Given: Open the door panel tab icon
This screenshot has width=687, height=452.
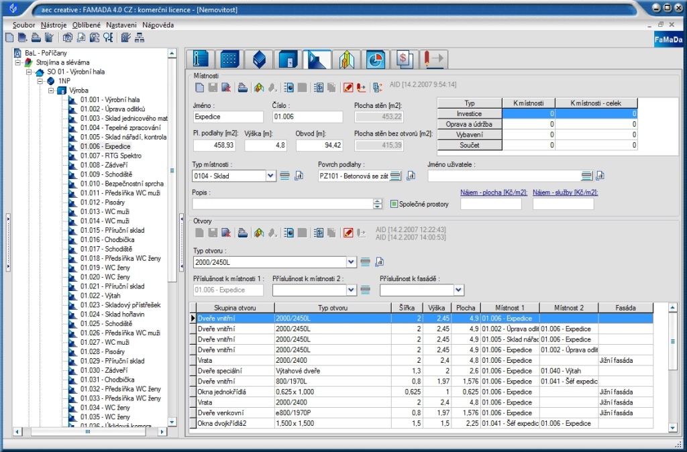Looking at the screenshot, I should click(288, 59).
